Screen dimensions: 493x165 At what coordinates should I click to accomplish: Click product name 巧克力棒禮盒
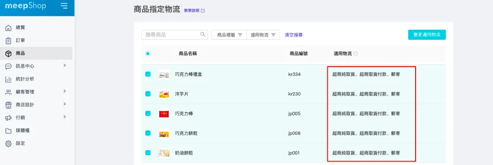(x=188, y=74)
